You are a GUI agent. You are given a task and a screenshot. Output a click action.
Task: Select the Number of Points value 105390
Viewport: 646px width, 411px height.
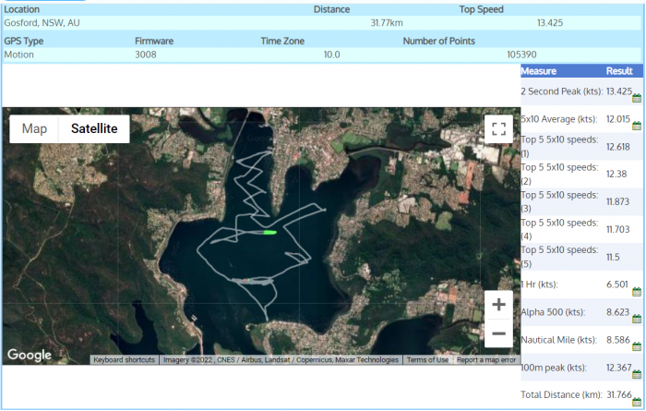coord(521,54)
